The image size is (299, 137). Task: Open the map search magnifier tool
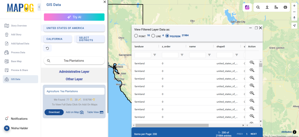tap(258, 7)
